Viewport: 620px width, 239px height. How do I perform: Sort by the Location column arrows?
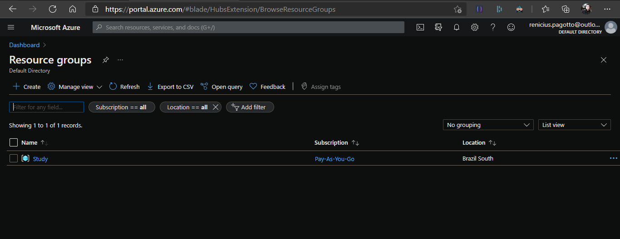pyautogui.click(x=492, y=142)
